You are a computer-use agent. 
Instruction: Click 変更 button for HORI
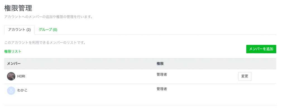click(245, 76)
